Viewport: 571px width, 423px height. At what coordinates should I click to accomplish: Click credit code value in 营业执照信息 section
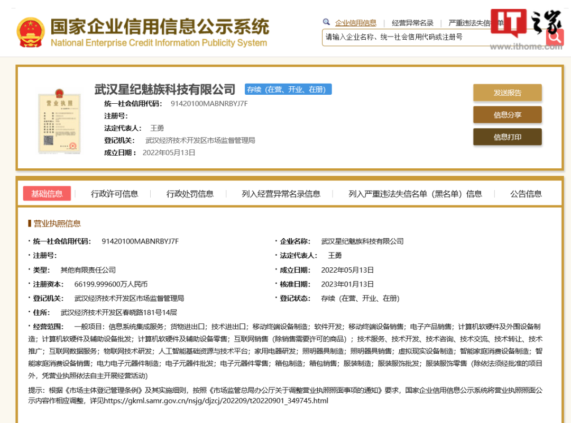[140, 241]
